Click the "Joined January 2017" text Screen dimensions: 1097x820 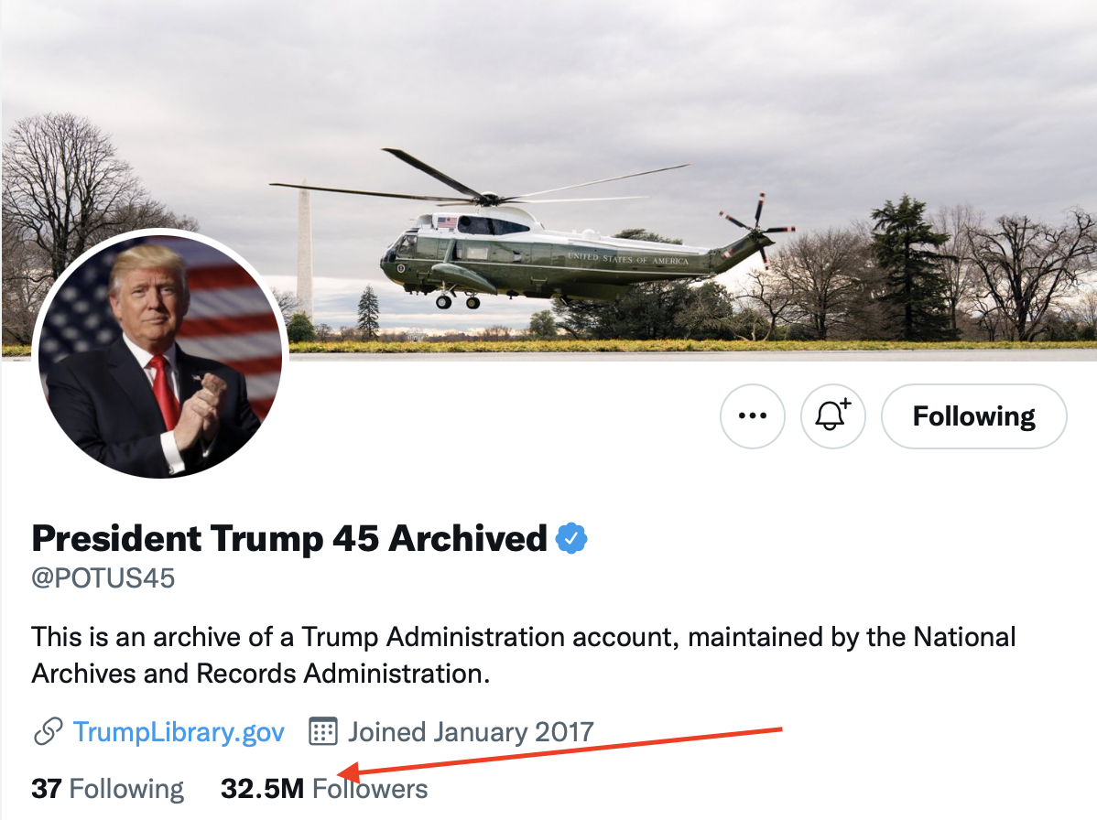click(471, 732)
